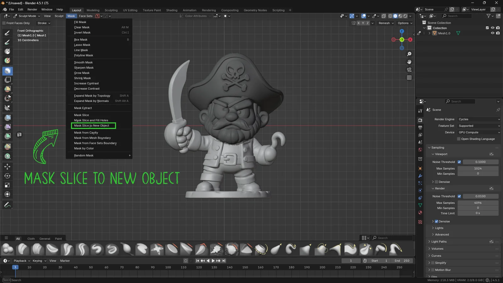503x283 pixels.
Task: Adjust viewport Max Samples 1024 field
Action: (478, 169)
